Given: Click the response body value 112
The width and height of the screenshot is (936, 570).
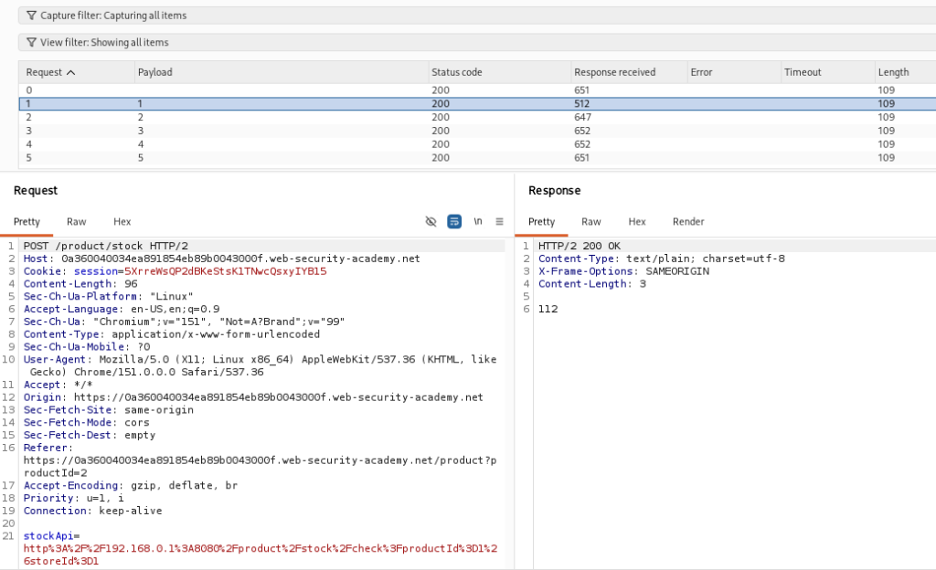Looking at the screenshot, I should click(548, 309).
